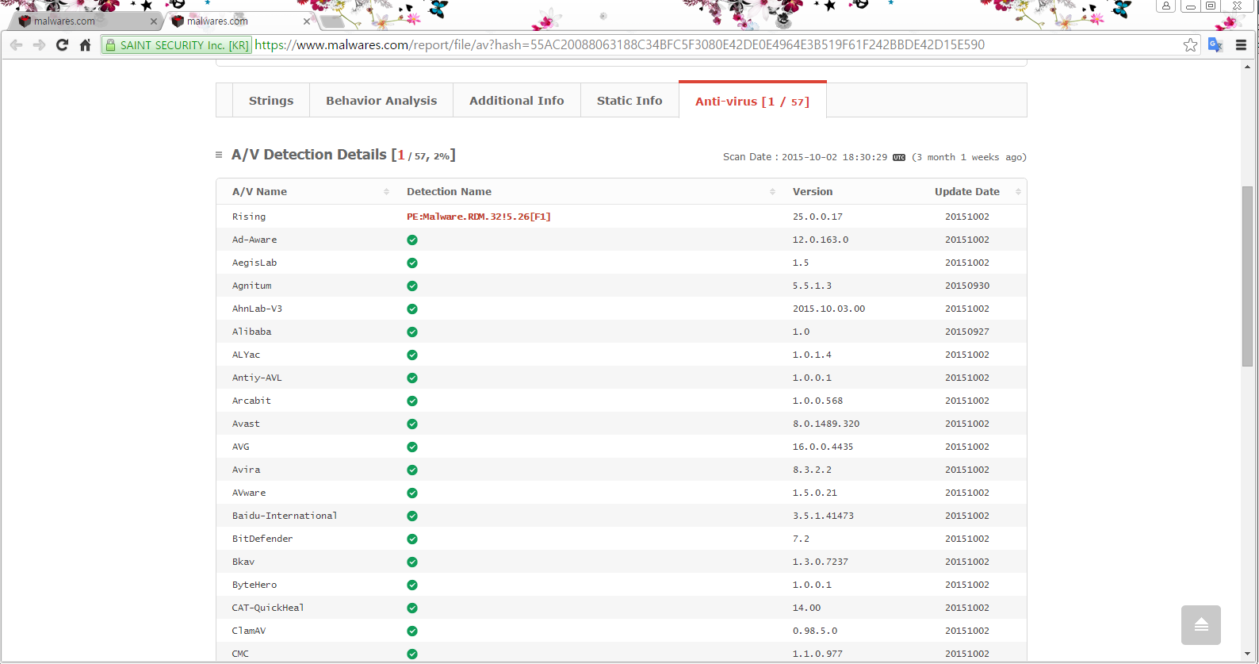Image resolution: width=1259 pixels, height=664 pixels.
Task: Open Google Translate extension icon
Action: pos(1215,45)
